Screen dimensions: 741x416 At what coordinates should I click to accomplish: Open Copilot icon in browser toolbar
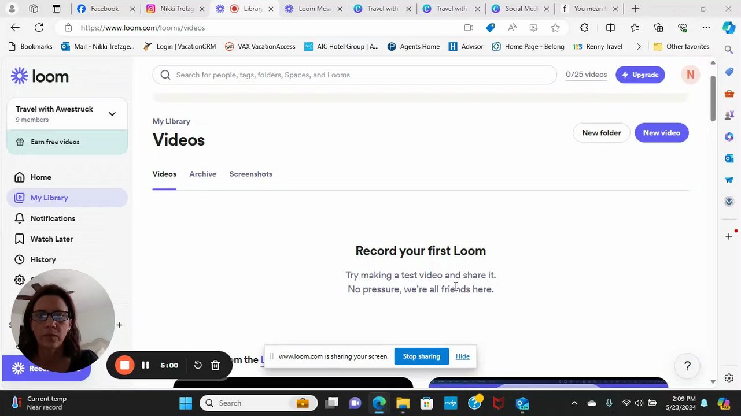coord(729,28)
